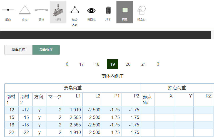Select empty 節点No cell in member 12 row
The height and width of the screenshot is (137, 214).
point(148,110)
